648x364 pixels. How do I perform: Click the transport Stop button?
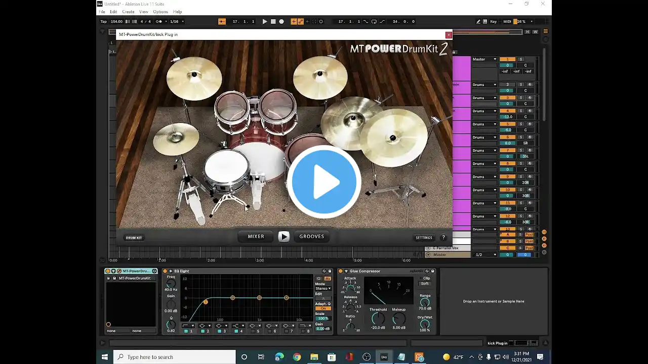[x=273, y=22]
